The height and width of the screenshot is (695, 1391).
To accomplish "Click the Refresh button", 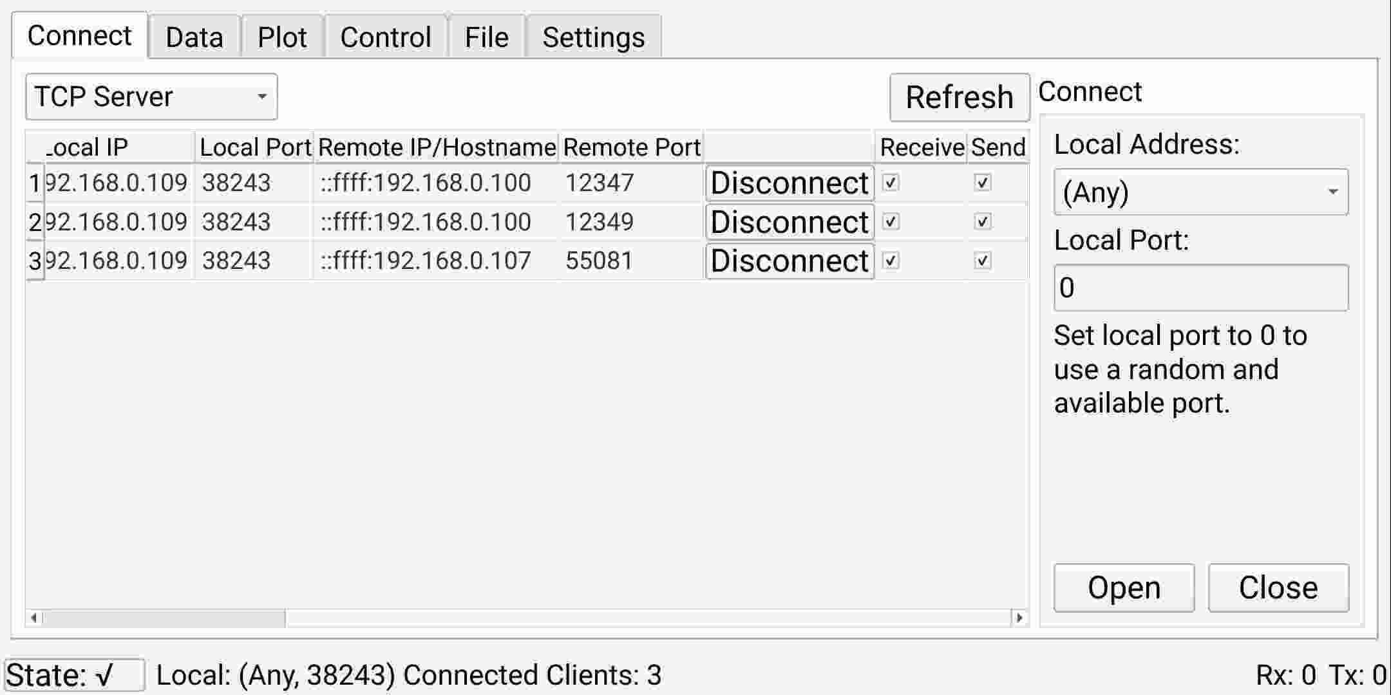I will [x=959, y=97].
